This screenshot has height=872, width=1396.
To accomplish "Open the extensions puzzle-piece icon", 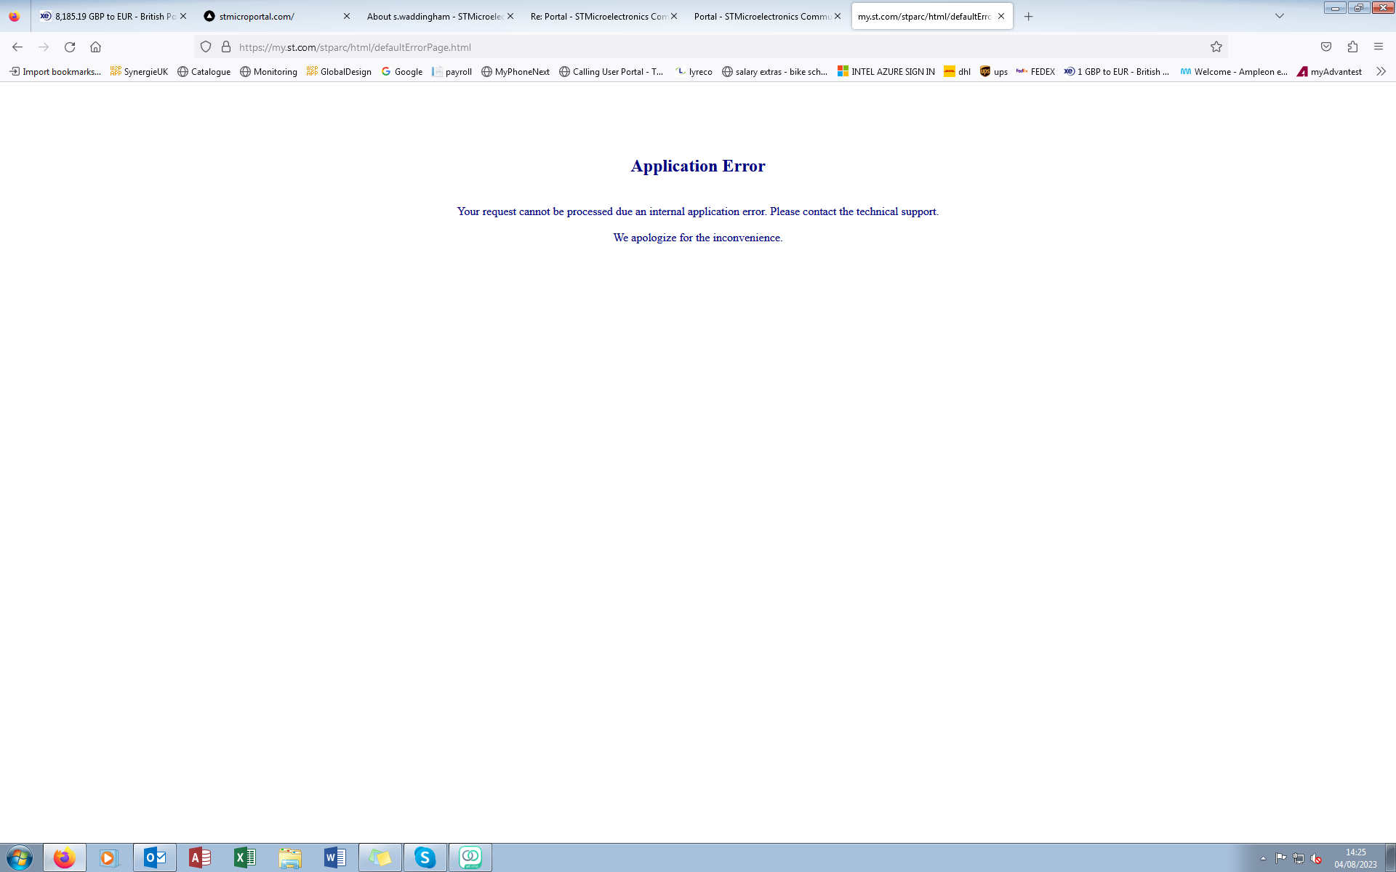I will click(1352, 47).
